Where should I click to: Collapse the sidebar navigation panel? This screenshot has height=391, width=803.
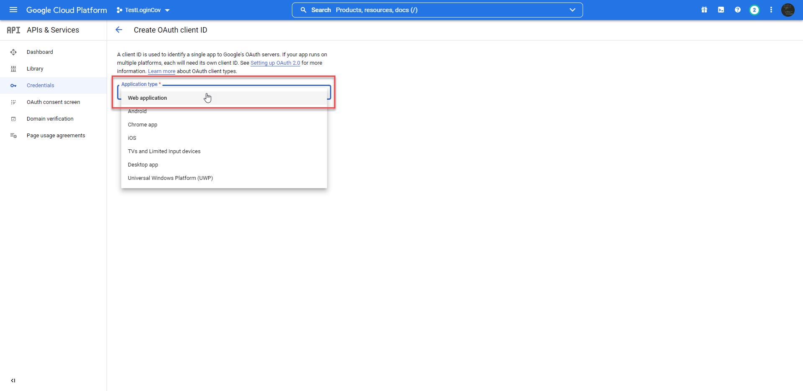click(13, 381)
